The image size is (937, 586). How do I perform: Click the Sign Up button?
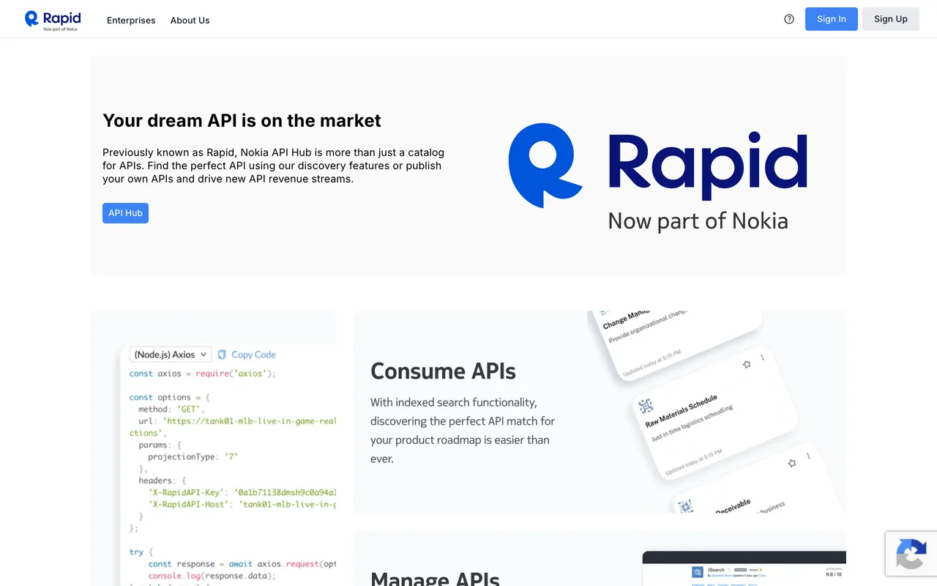[891, 19]
